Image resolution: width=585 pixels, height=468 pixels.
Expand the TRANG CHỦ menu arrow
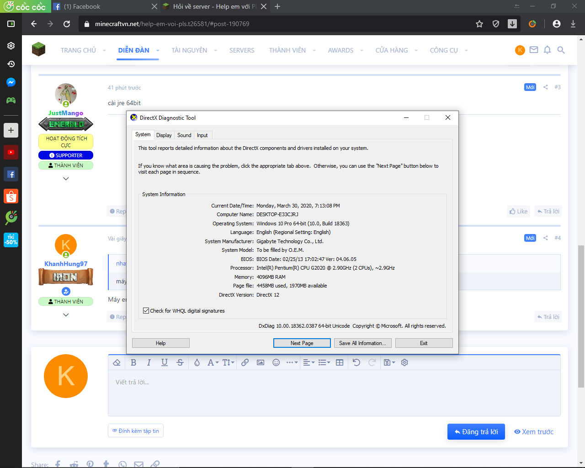[x=105, y=50]
